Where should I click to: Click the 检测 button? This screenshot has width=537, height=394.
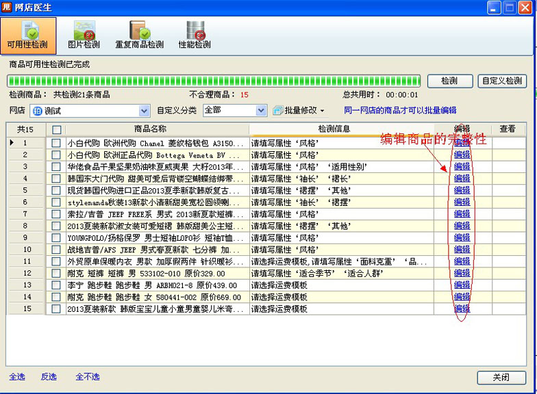click(x=449, y=81)
